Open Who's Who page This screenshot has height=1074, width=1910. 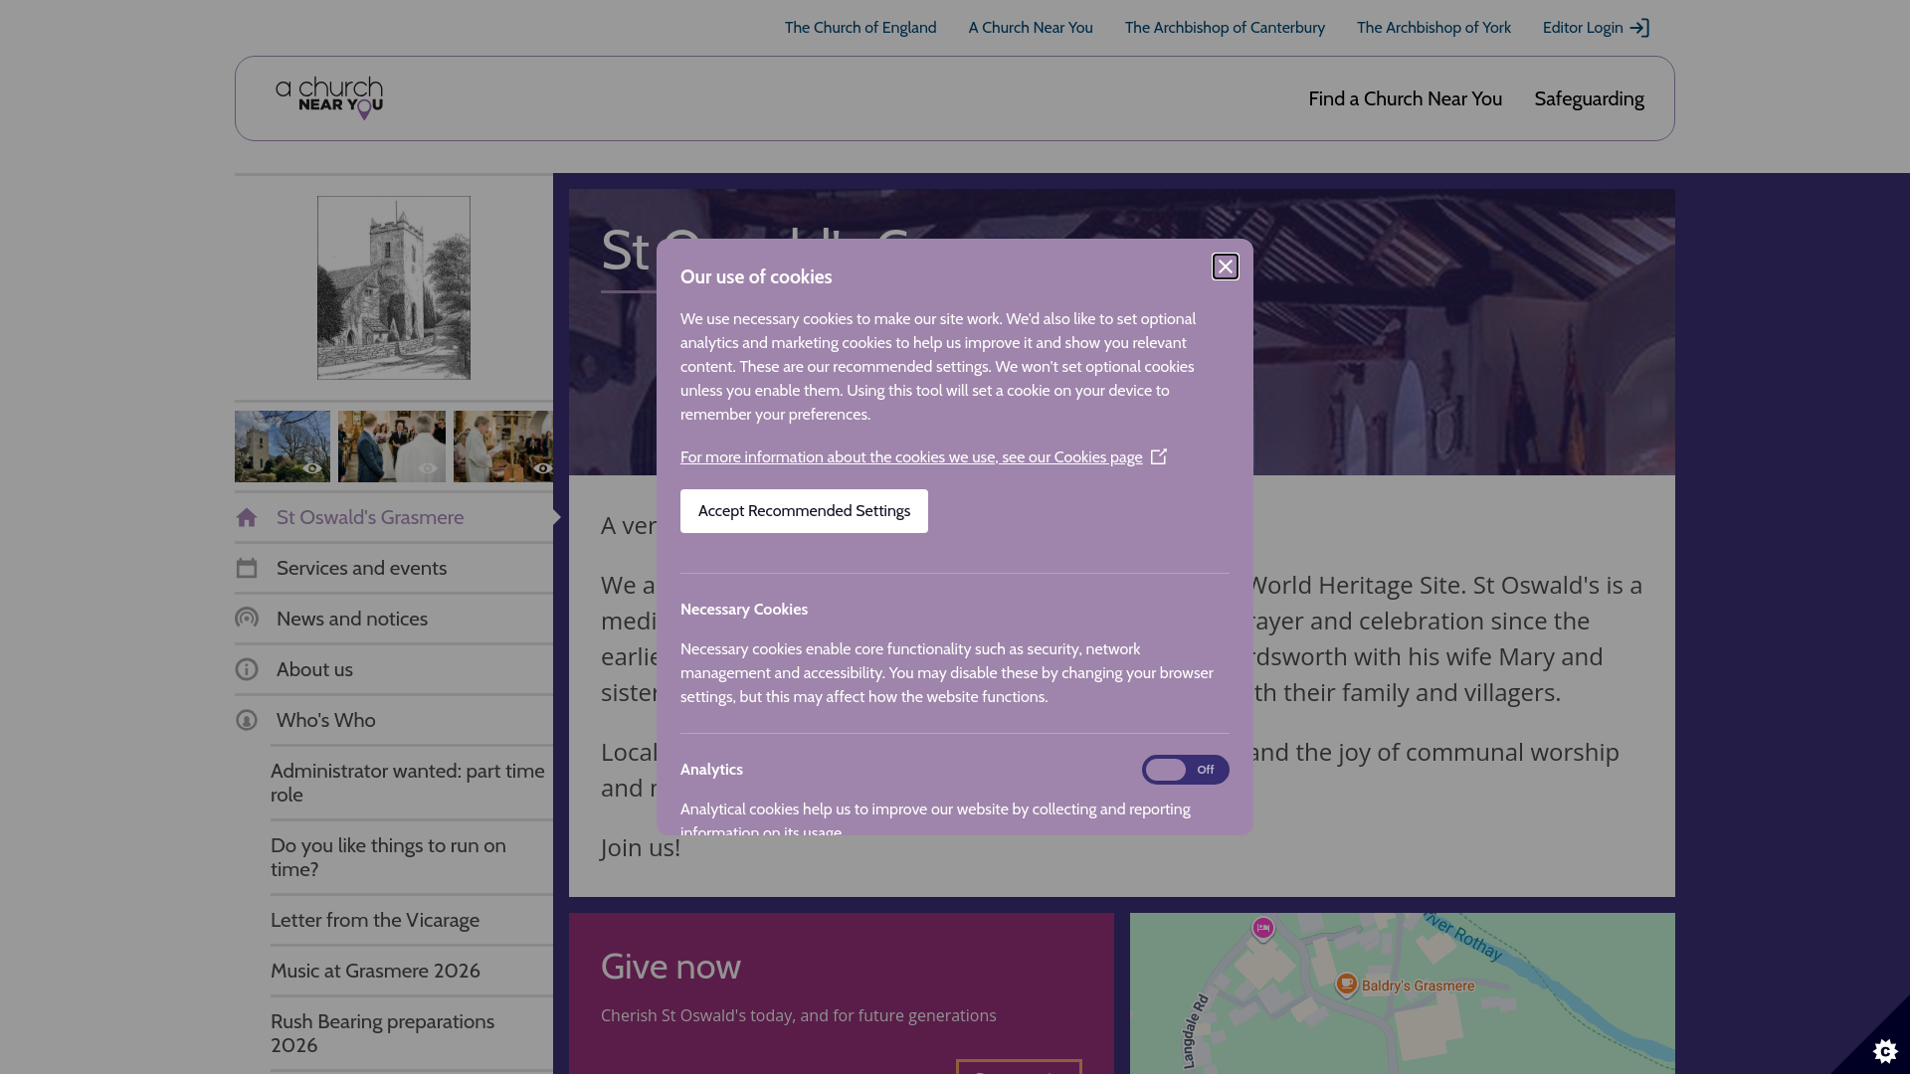point(394,720)
